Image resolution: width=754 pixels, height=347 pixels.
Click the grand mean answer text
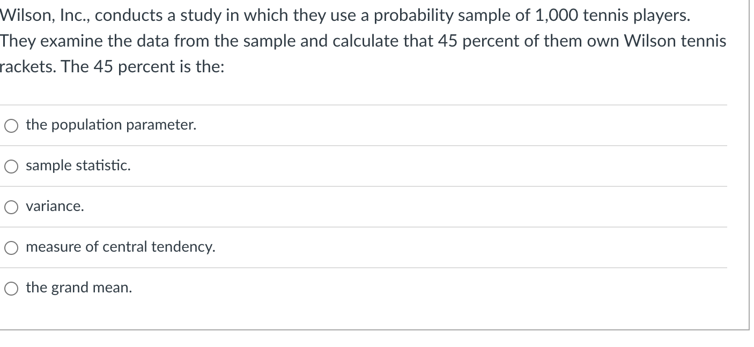[x=79, y=288]
